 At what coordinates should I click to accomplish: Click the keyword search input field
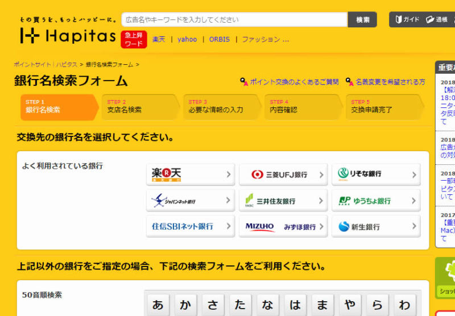tap(234, 19)
